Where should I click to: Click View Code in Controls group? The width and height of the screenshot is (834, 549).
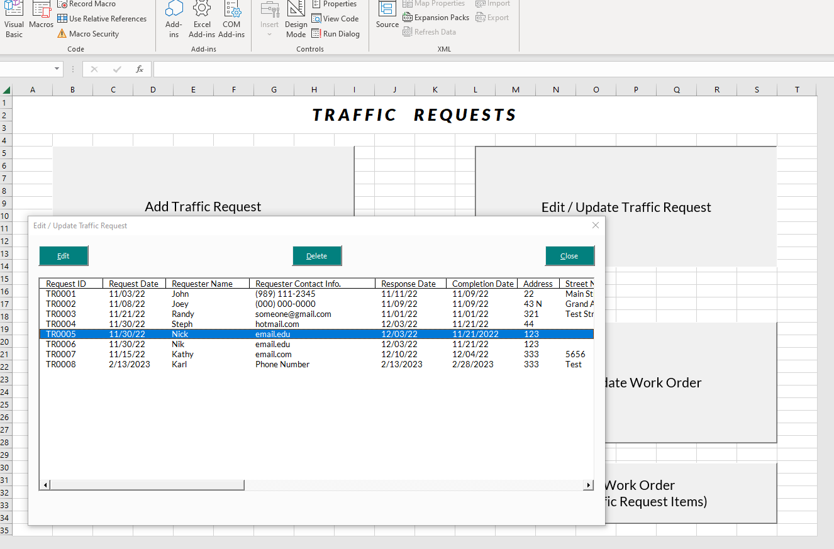click(x=335, y=18)
